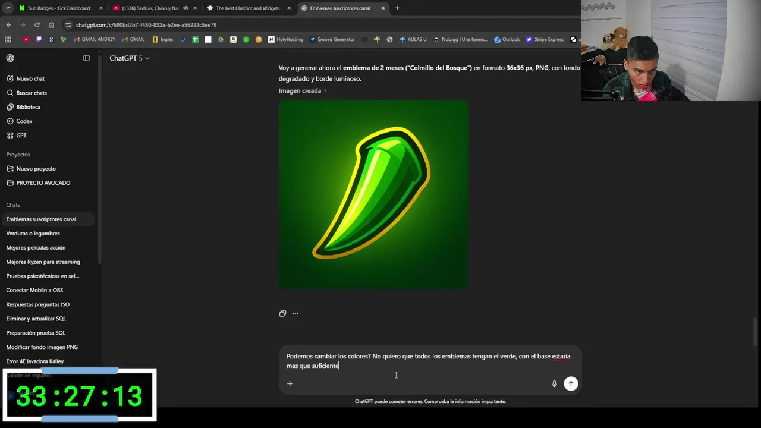
Task: Click the Chats section header
Action: [x=13, y=205]
